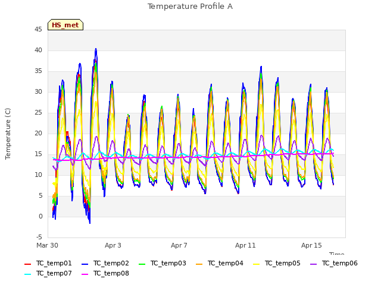Click blue color swatch for TC_temp02

point(85,264)
